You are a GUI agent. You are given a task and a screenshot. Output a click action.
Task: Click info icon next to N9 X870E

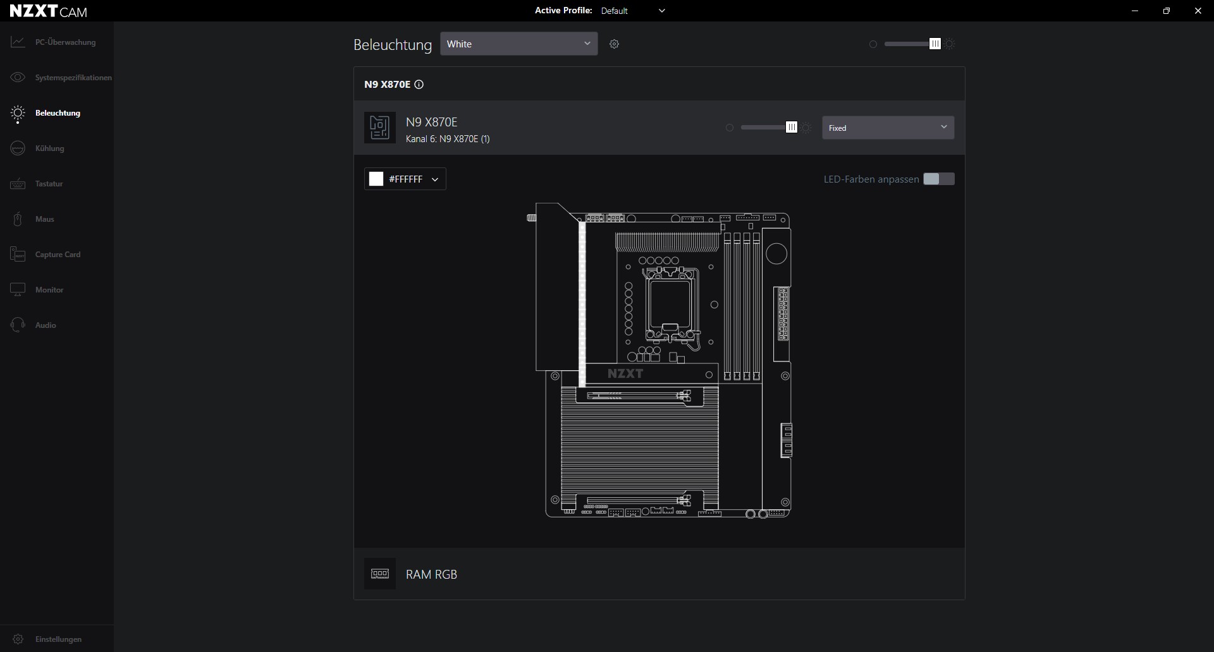click(419, 85)
